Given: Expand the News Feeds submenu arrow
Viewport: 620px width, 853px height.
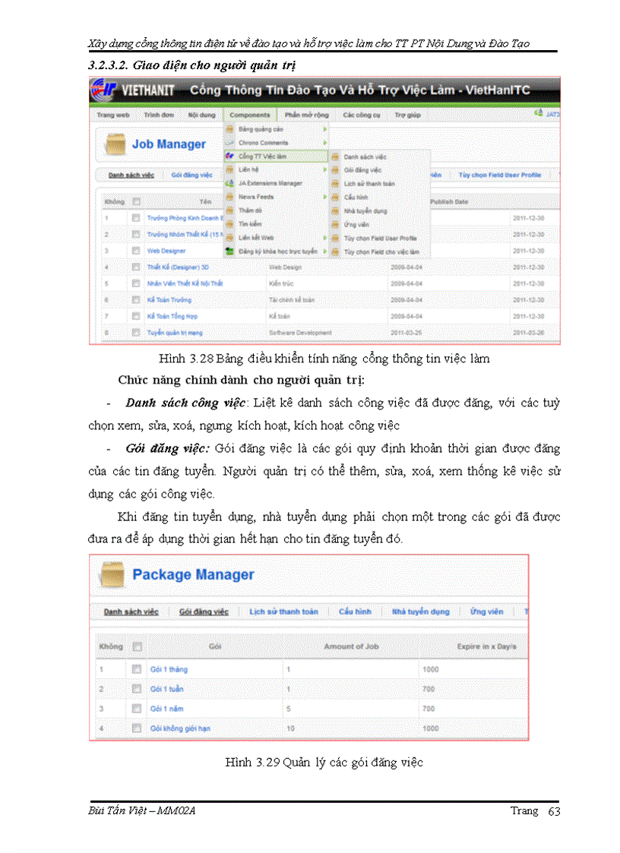Looking at the screenshot, I should tap(326, 197).
